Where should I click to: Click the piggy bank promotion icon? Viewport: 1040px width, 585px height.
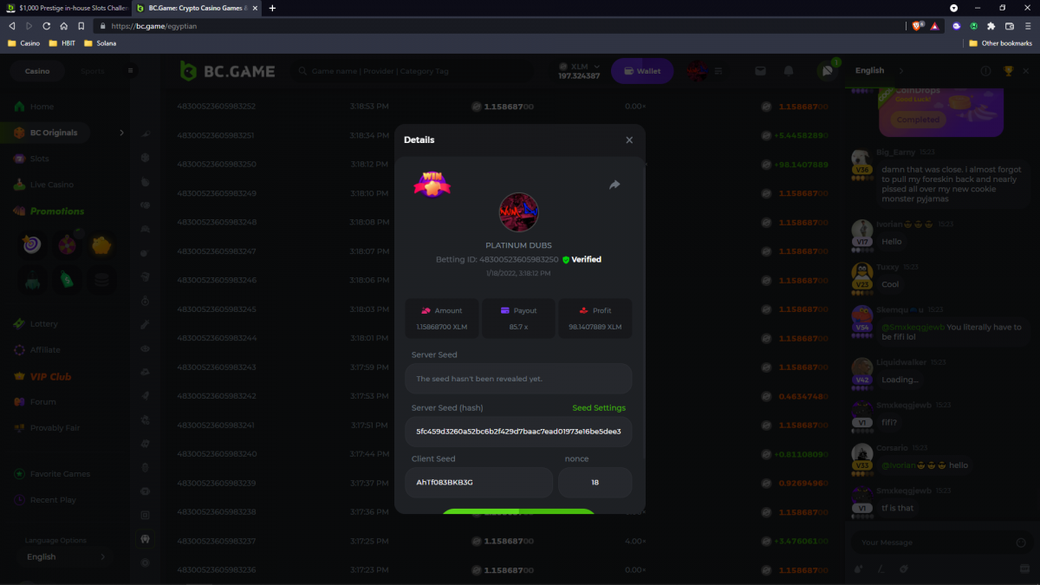click(x=101, y=246)
